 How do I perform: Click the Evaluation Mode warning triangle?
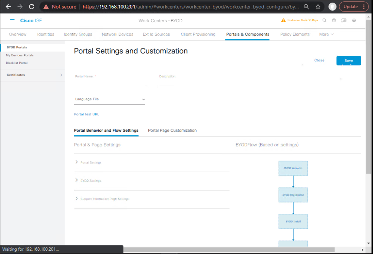(283, 20)
